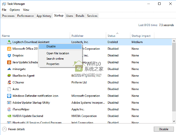The height and width of the screenshot is (135, 176).
Task: Select the Startup tab
Action: coord(59,15)
